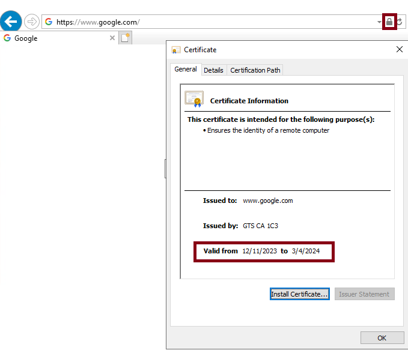Viewport: 408px width, 350px height.
Task: Close the Google browser tab
Action: 112,38
